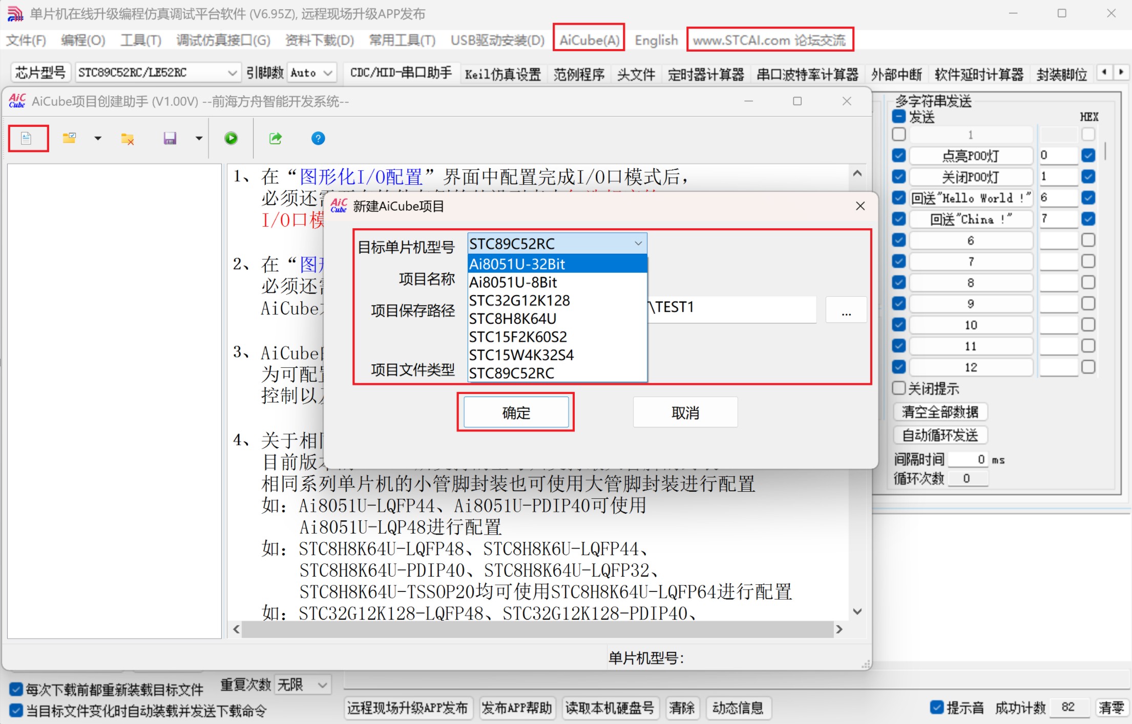1132x724 pixels.
Task: Open the 串口波特率计算器 tab
Action: 807,75
